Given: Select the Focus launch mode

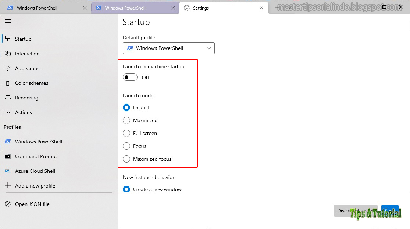Looking at the screenshot, I should click(x=126, y=146).
